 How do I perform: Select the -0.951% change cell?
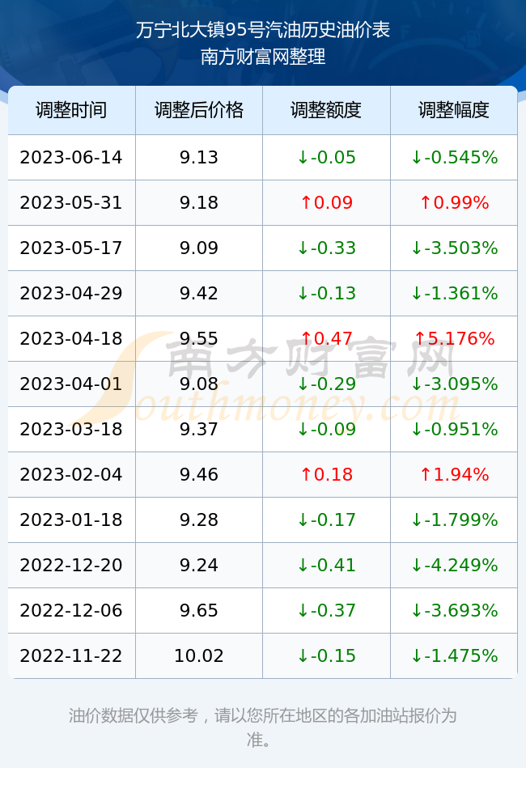point(454,430)
